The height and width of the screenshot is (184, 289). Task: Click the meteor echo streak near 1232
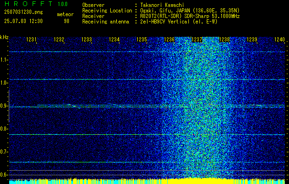(74, 106)
